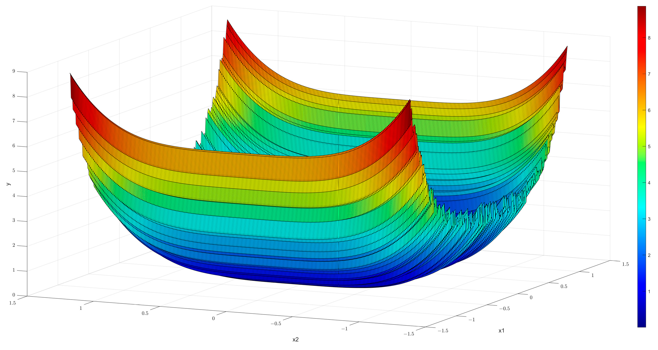Select colorbar tick label 6
Image resolution: width=658 pixels, height=350 pixels.
[649, 110]
